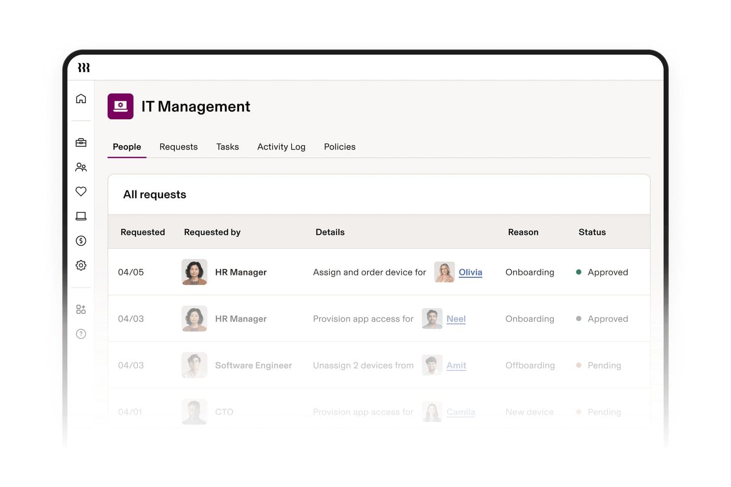731x487 pixels.
Task: Open Olivia's profile link
Action: tap(470, 272)
